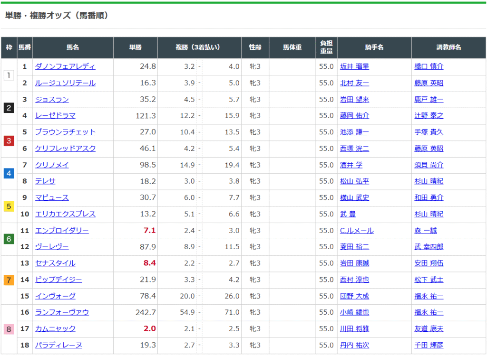Click the white frame 1 badge

9,75
